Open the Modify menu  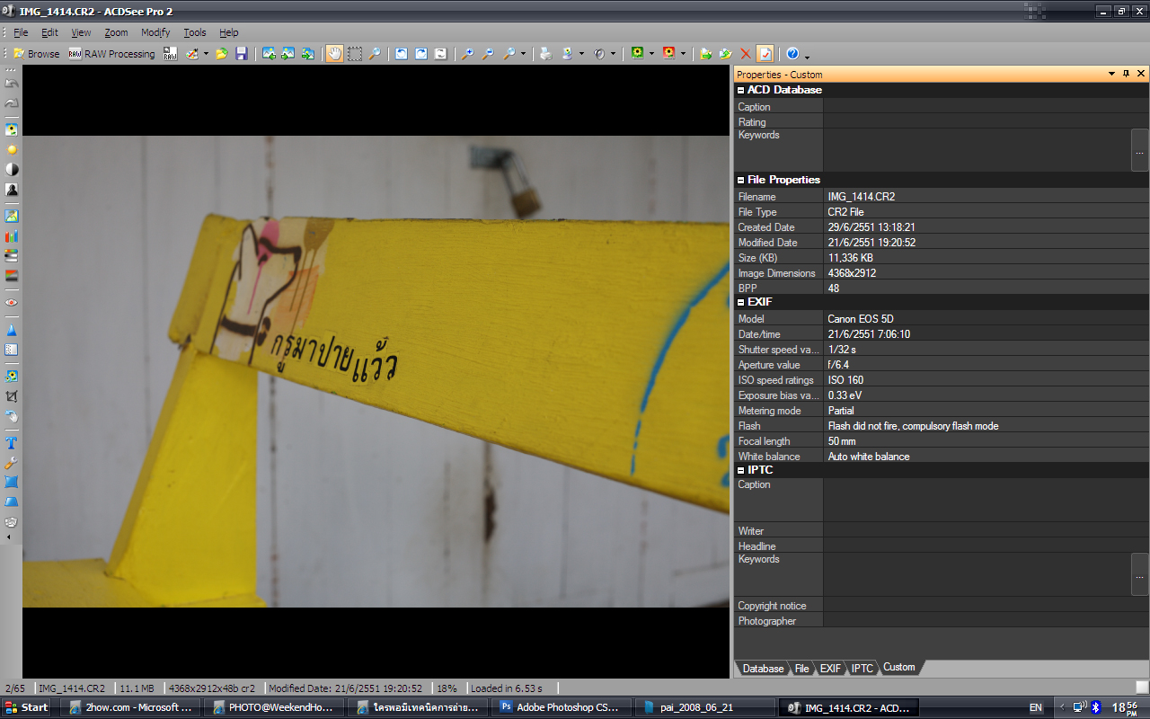click(x=155, y=32)
